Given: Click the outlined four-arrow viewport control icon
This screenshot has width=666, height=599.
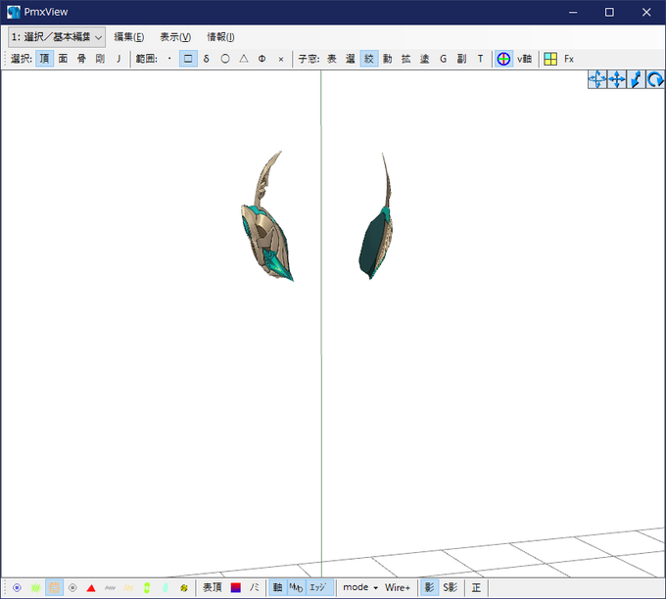Looking at the screenshot, I should click(x=597, y=79).
